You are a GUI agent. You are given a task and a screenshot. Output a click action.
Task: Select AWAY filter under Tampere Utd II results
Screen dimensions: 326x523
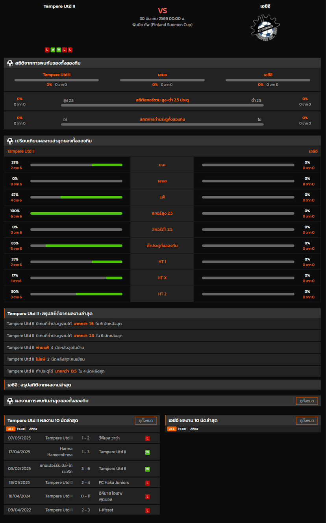[x=33, y=429]
